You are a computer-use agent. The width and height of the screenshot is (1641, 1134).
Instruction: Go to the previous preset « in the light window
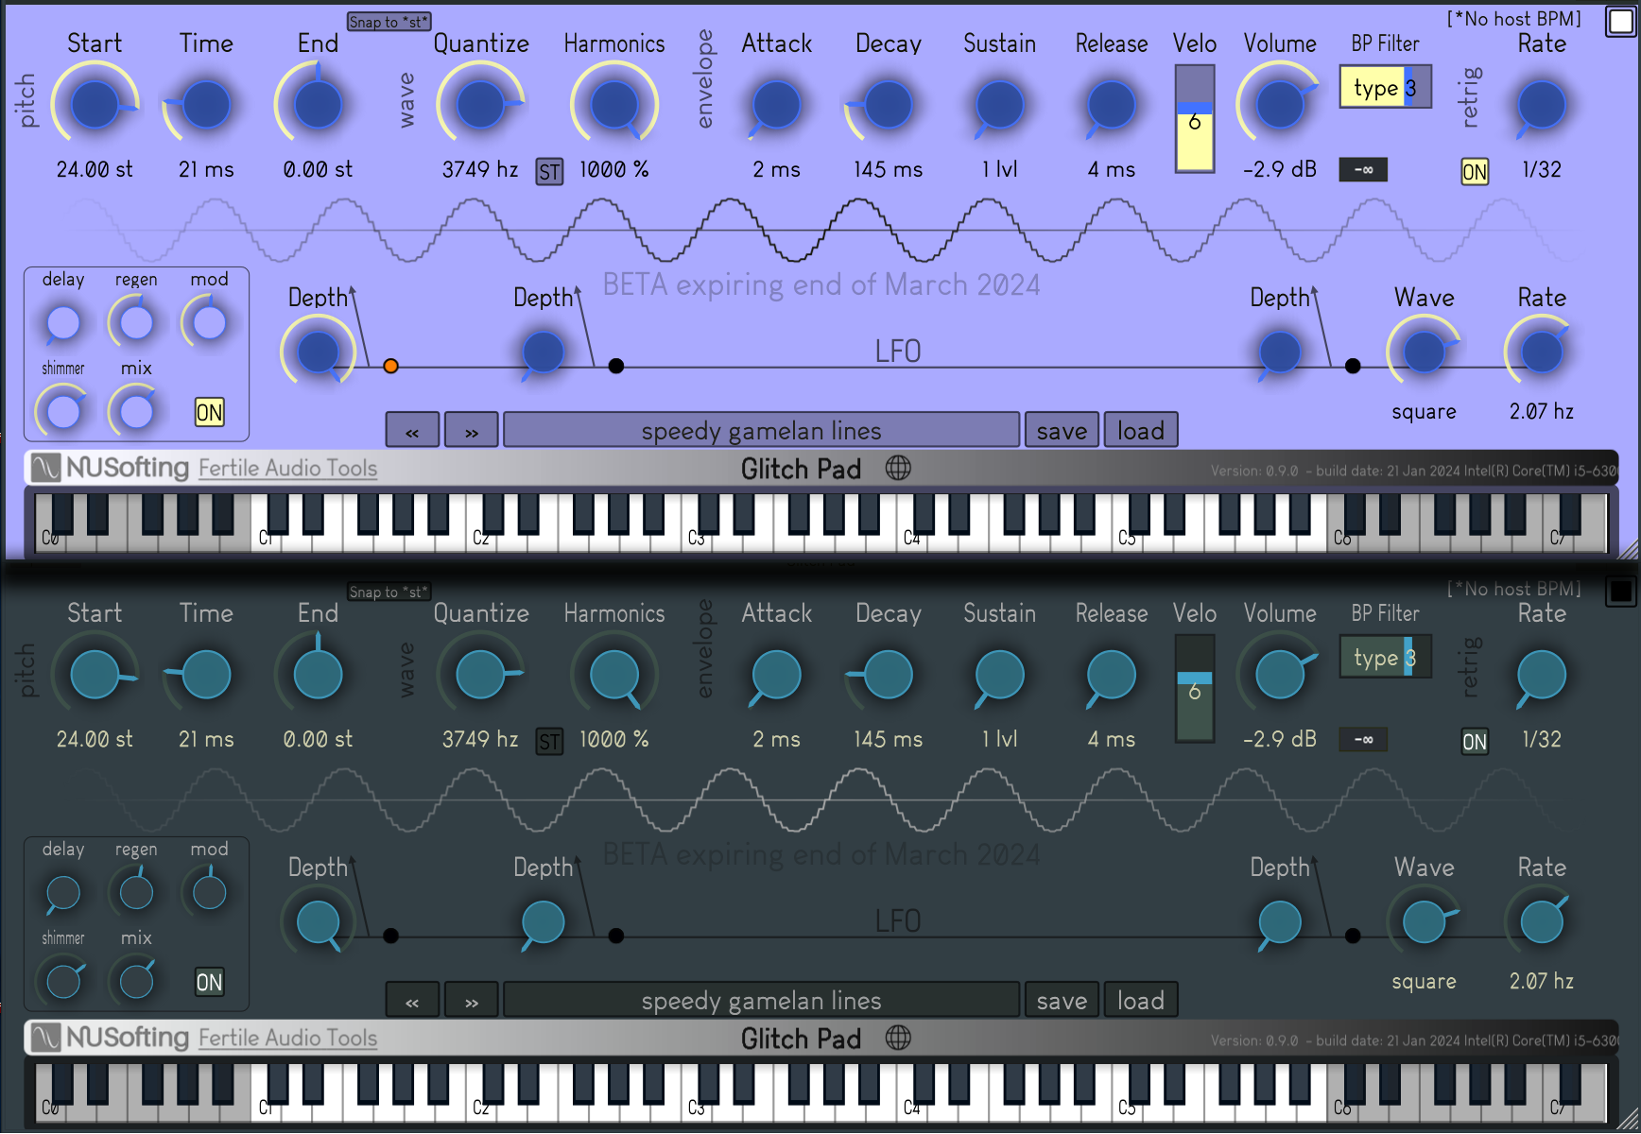tap(412, 430)
